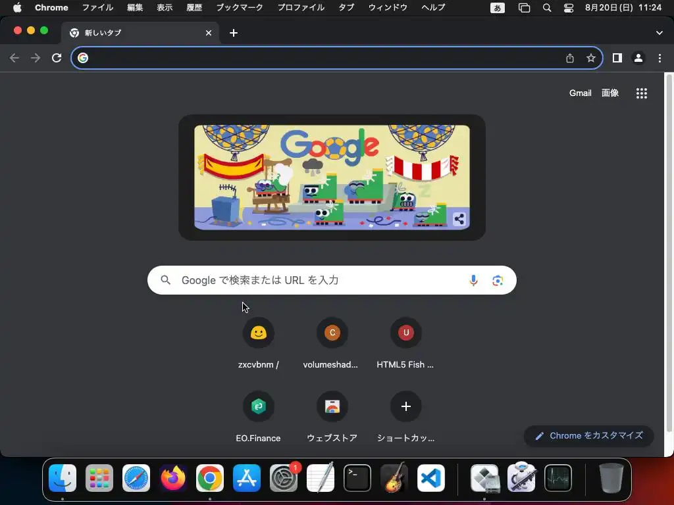Viewport: 674px width, 505px height.
Task: Share this page via the address bar icon
Action: [570, 58]
